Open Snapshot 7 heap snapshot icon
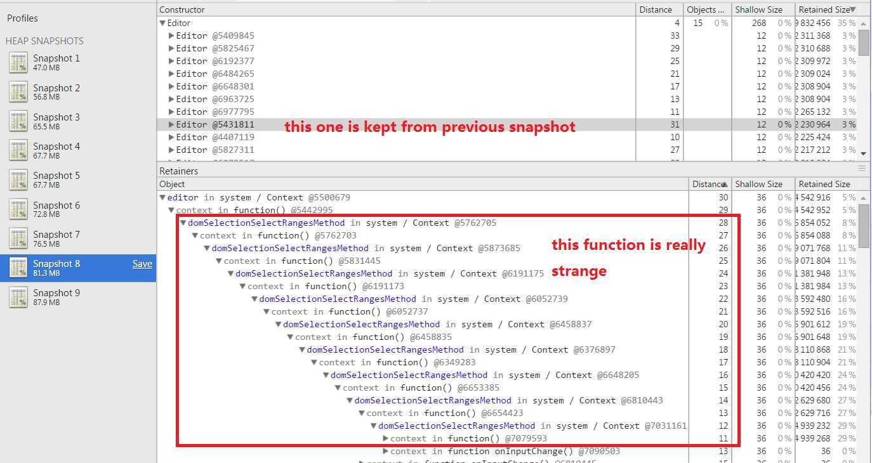Viewport: 872px width, 463px height. (x=18, y=238)
